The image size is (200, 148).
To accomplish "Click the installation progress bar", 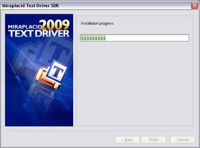I will [134, 38].
